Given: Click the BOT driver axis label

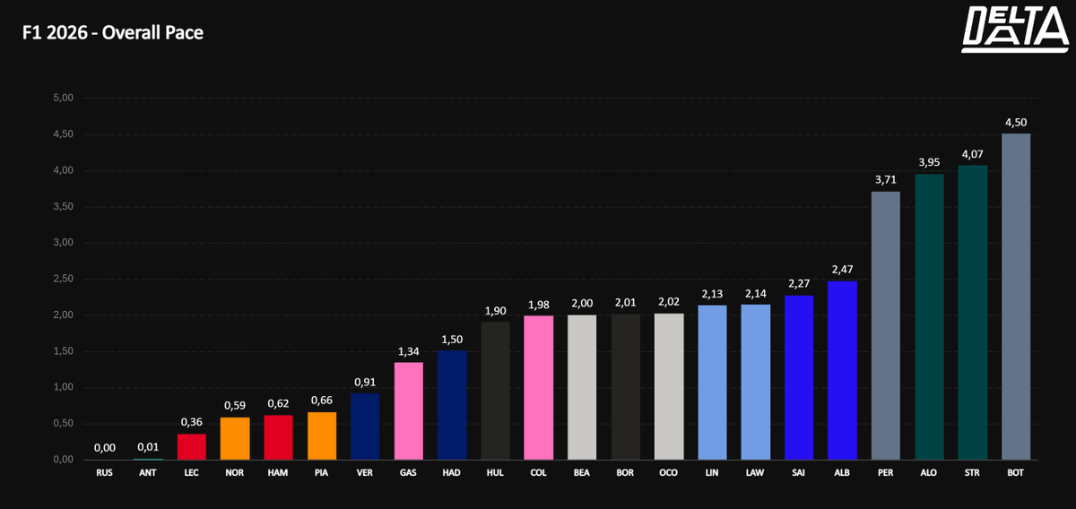Looking at the screenshot, I should pyautogui.click(x=1016, y=471).
